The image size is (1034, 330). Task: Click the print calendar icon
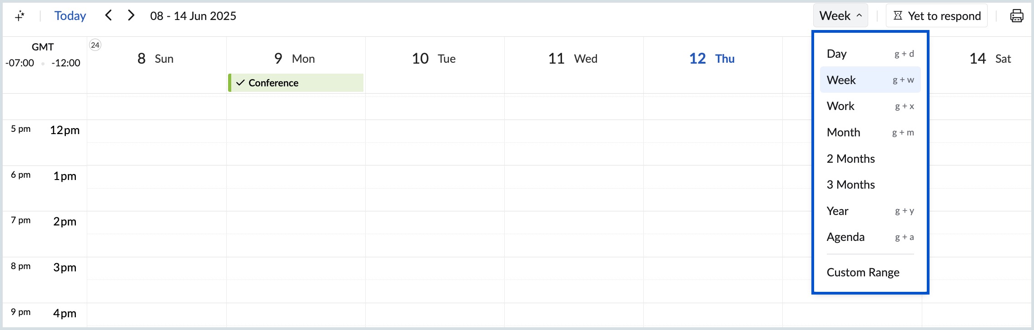point(1017,16)
